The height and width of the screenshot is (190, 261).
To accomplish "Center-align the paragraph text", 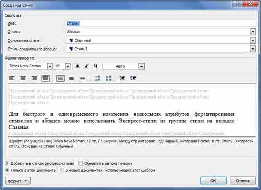I will point(23,78).
